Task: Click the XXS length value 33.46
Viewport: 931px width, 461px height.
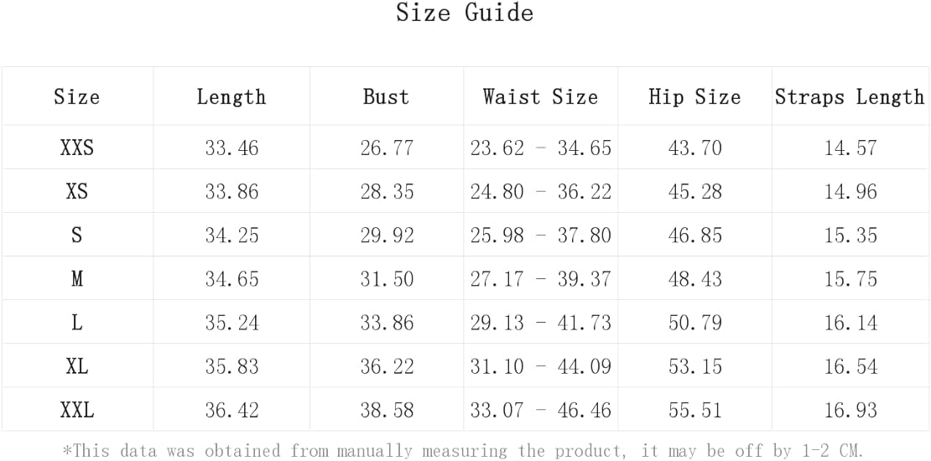Action: pos(232,148)
